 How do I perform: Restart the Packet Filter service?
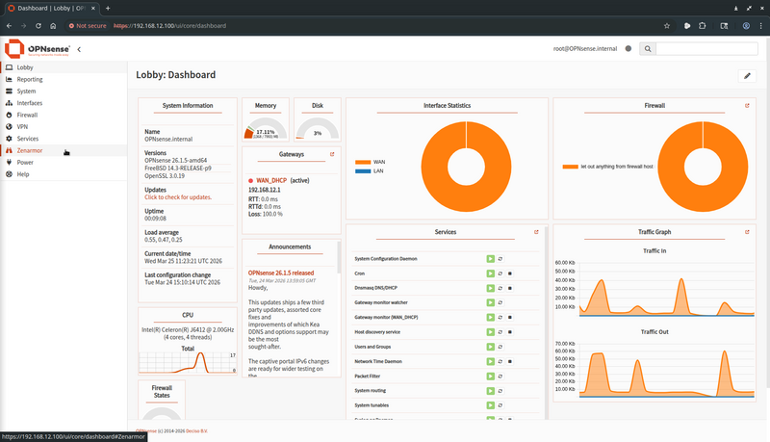500,377
